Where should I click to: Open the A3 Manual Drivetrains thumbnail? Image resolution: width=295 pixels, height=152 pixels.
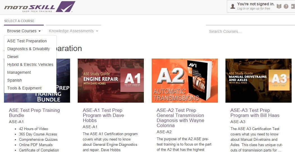pos(259,80)
